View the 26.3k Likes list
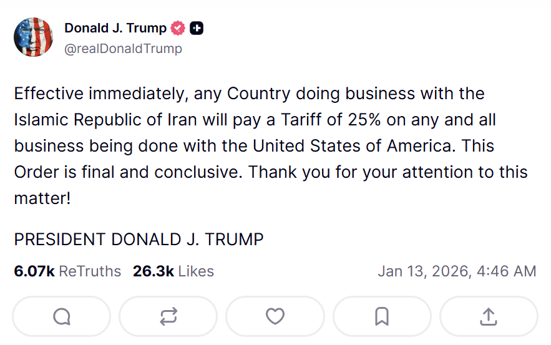 (173, 271)
